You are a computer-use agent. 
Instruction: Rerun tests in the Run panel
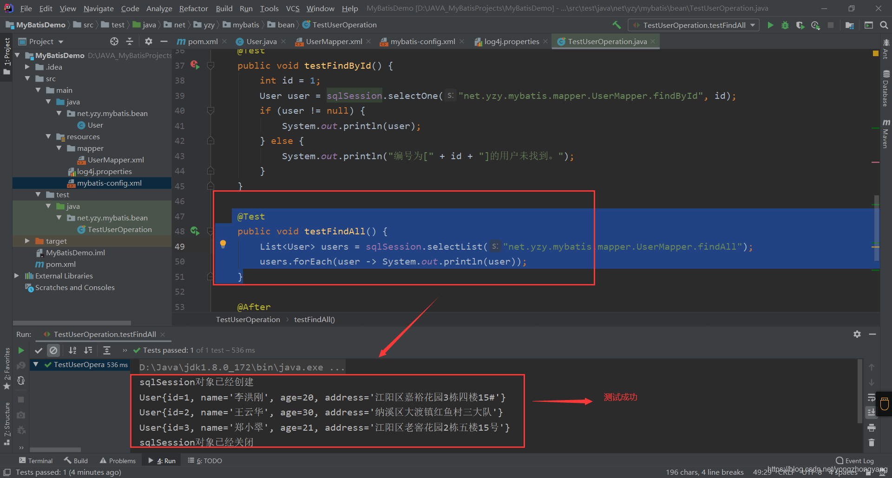coord(21,350)
